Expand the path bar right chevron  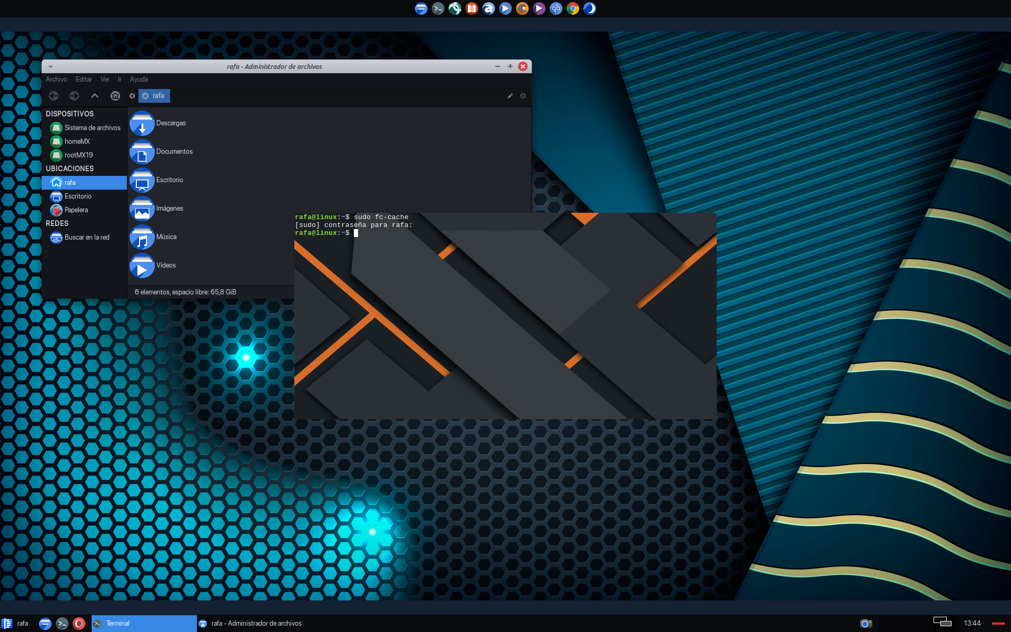tap(523, 96)
